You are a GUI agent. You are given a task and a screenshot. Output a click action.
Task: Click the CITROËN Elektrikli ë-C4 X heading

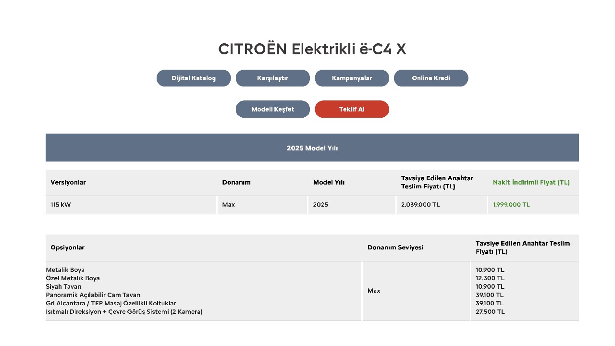pos(312,49)
